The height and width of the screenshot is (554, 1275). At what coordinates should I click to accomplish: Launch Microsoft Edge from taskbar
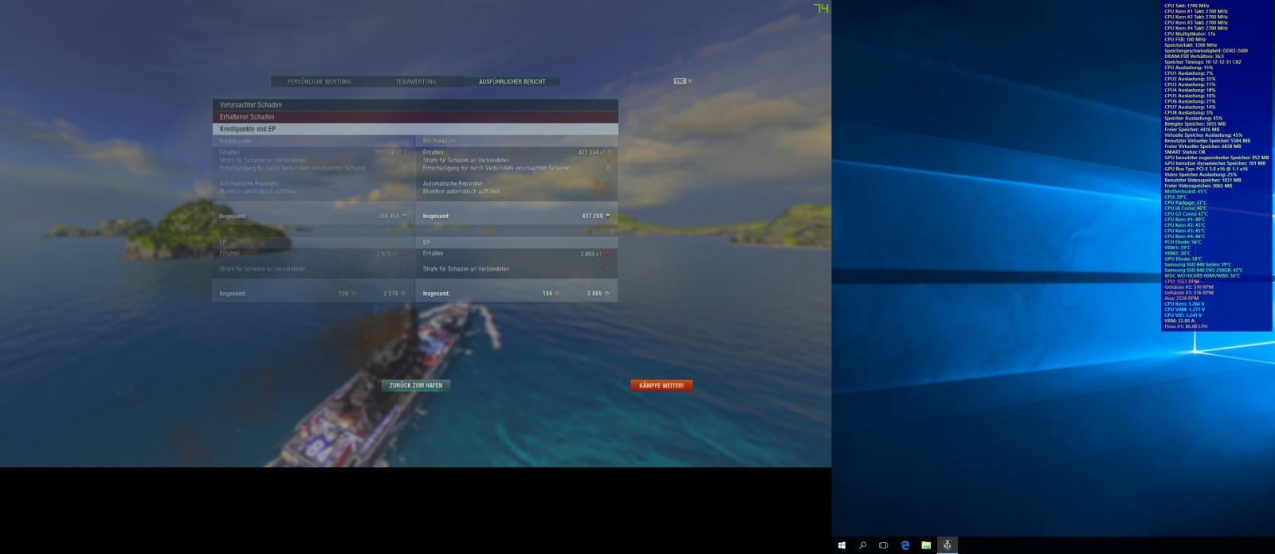pyautogui.click(x=904, y=545)
